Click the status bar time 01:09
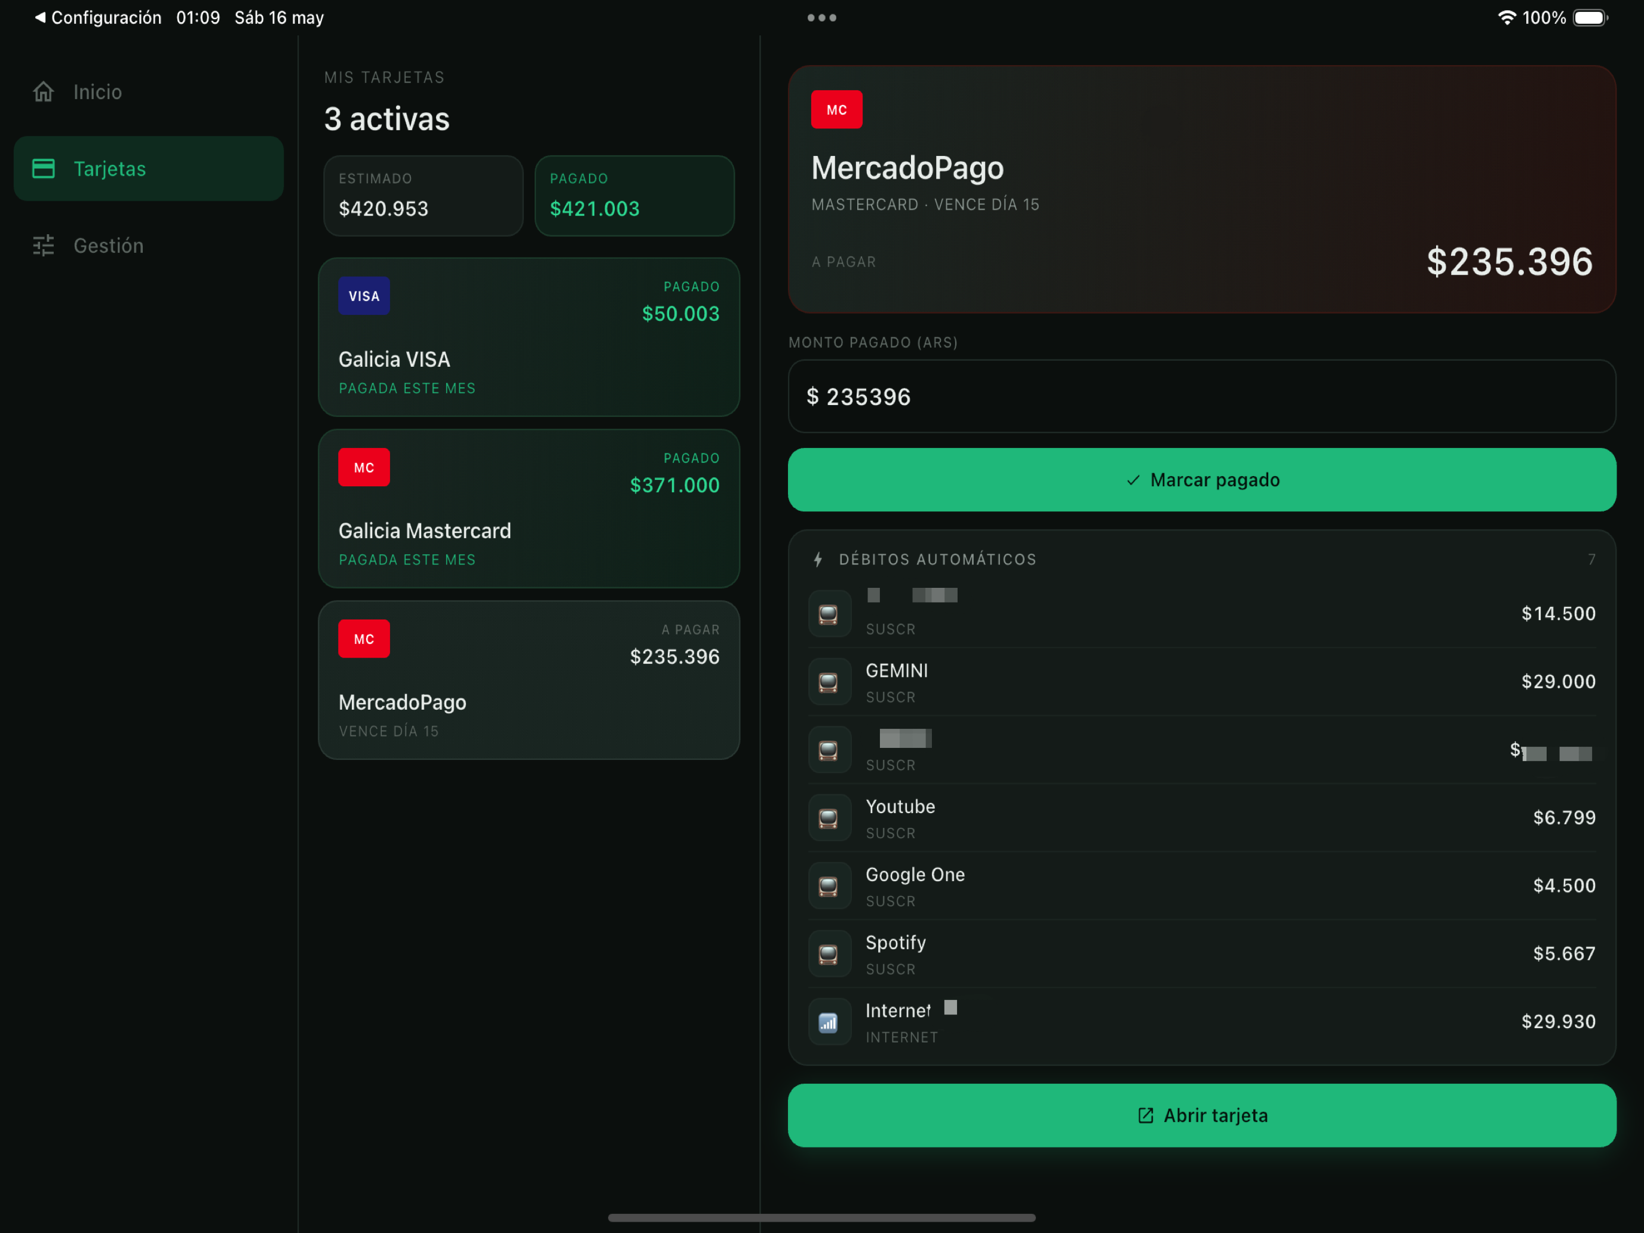The width and height of the screenshot is (1644, 1233). 198,17
